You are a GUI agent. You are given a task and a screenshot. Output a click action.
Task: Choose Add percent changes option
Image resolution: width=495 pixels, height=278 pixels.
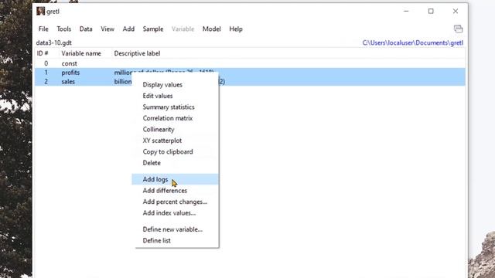[176, 202]
